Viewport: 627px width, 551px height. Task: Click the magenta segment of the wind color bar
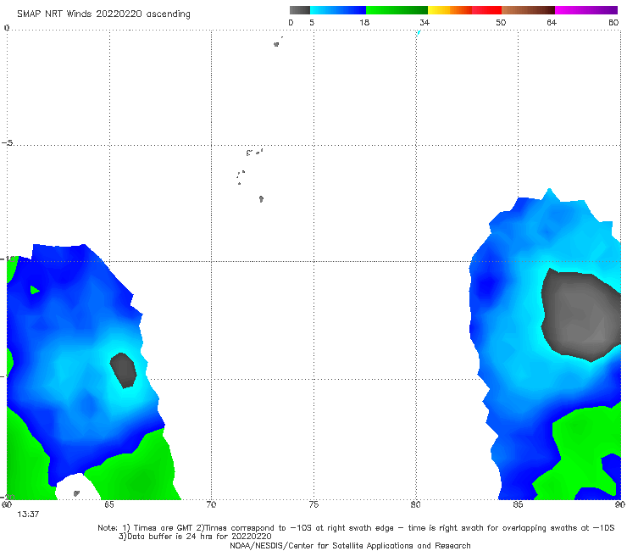click(x=586, y=10)
